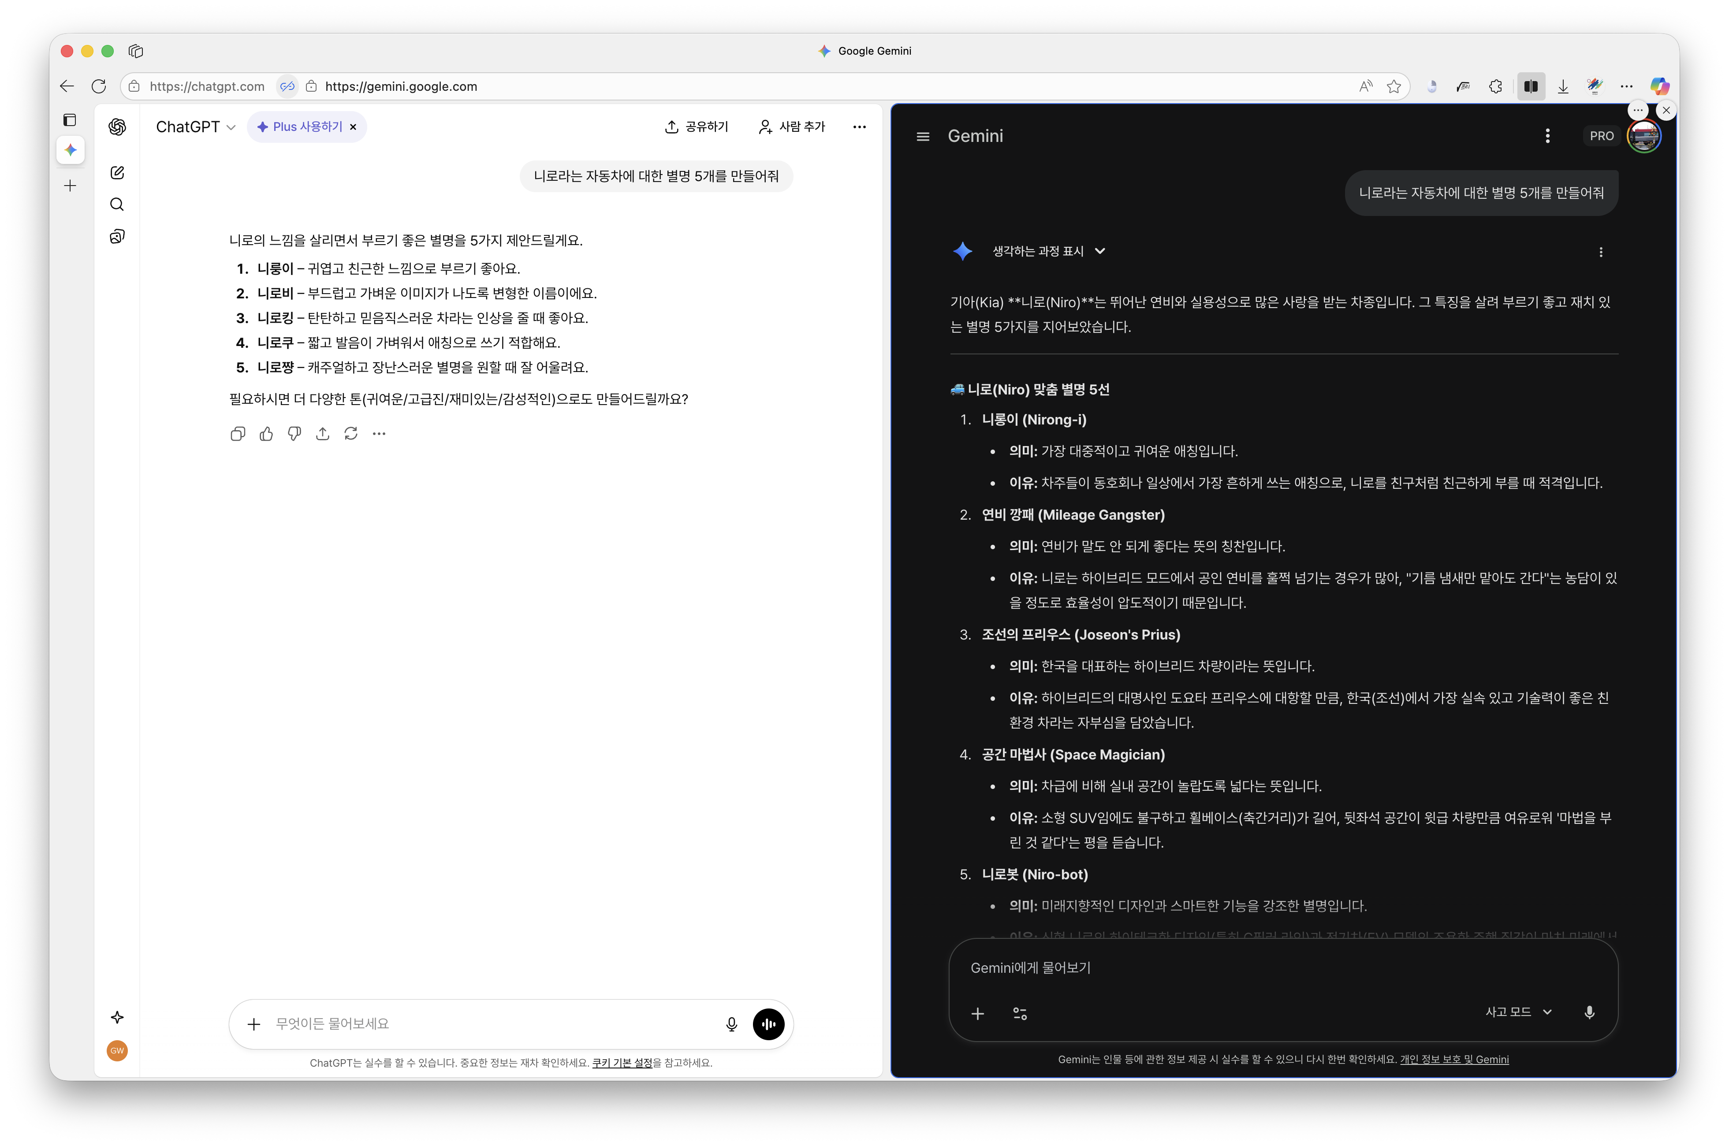Viewport: 1729px width, 1146px height.
Task: Click the ChatGPT new chat pencil icon
Action: tap(117, 172)
